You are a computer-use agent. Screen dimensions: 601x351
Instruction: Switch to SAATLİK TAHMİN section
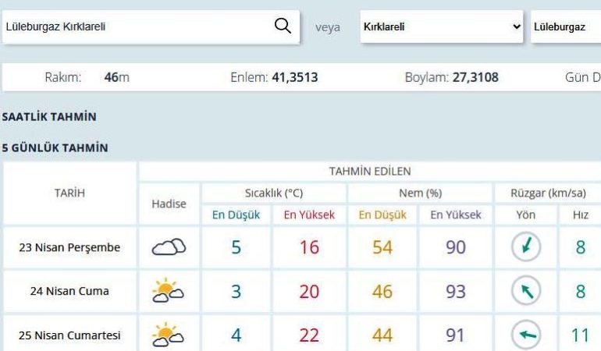[x=49, y=117]
